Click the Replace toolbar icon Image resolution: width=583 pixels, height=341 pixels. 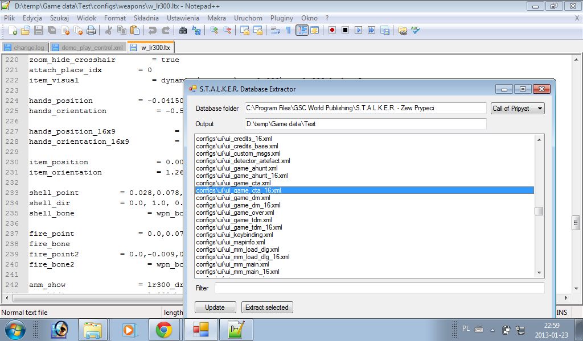[x=196, y=31]
